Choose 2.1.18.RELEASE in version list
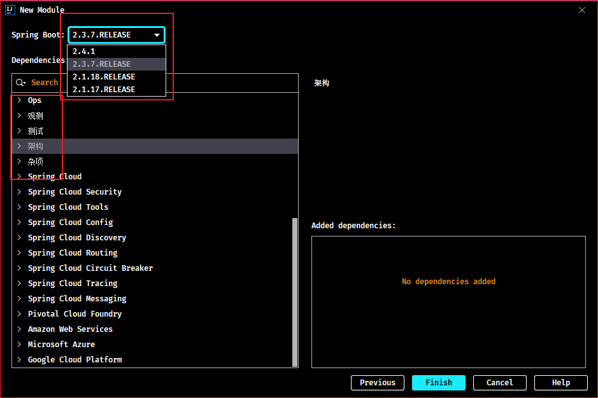The width and height of the screenshot is (598, 398). [x=117, y=77]
